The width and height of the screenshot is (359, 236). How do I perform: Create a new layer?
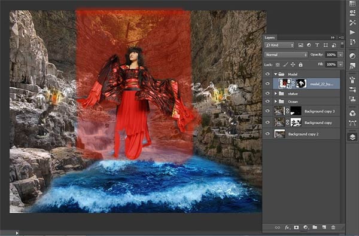coord(324,227)
